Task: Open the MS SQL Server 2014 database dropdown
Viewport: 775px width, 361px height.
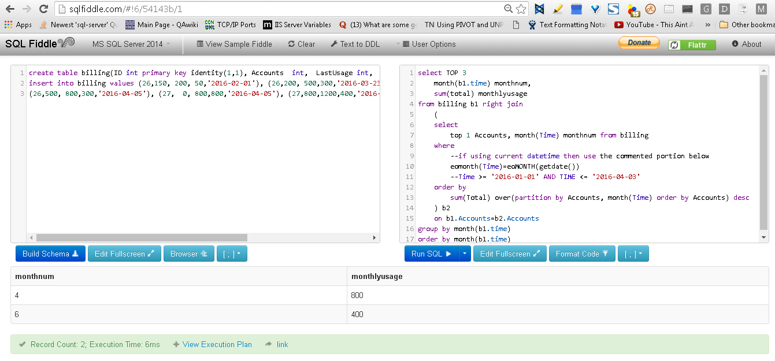Action: [x=131, y=44]
